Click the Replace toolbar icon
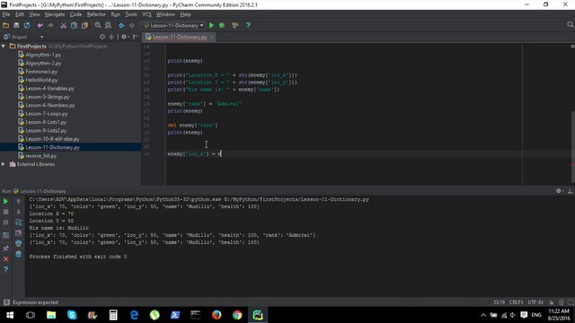The image size is (575, 323). pos(108,25)
